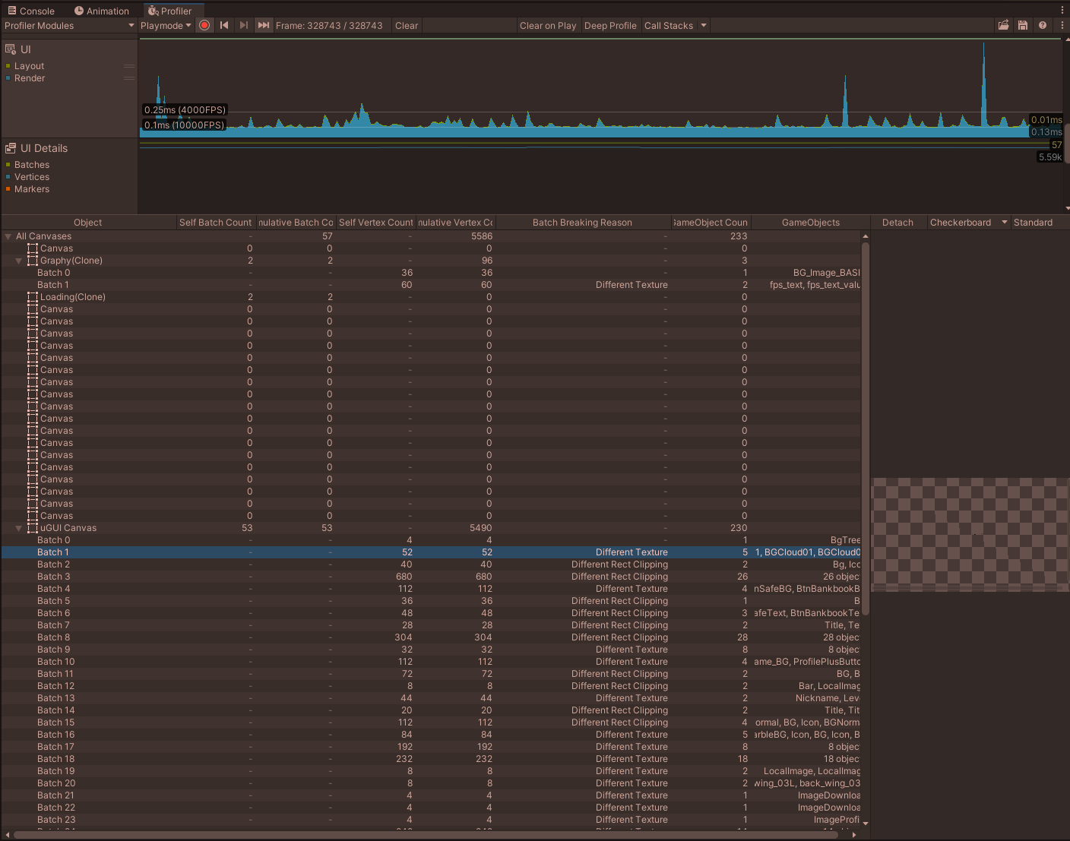The image size is (1070, 841).
Task: Load saved profiler data (folder icon)
Action: click(x=1003, y=25)
